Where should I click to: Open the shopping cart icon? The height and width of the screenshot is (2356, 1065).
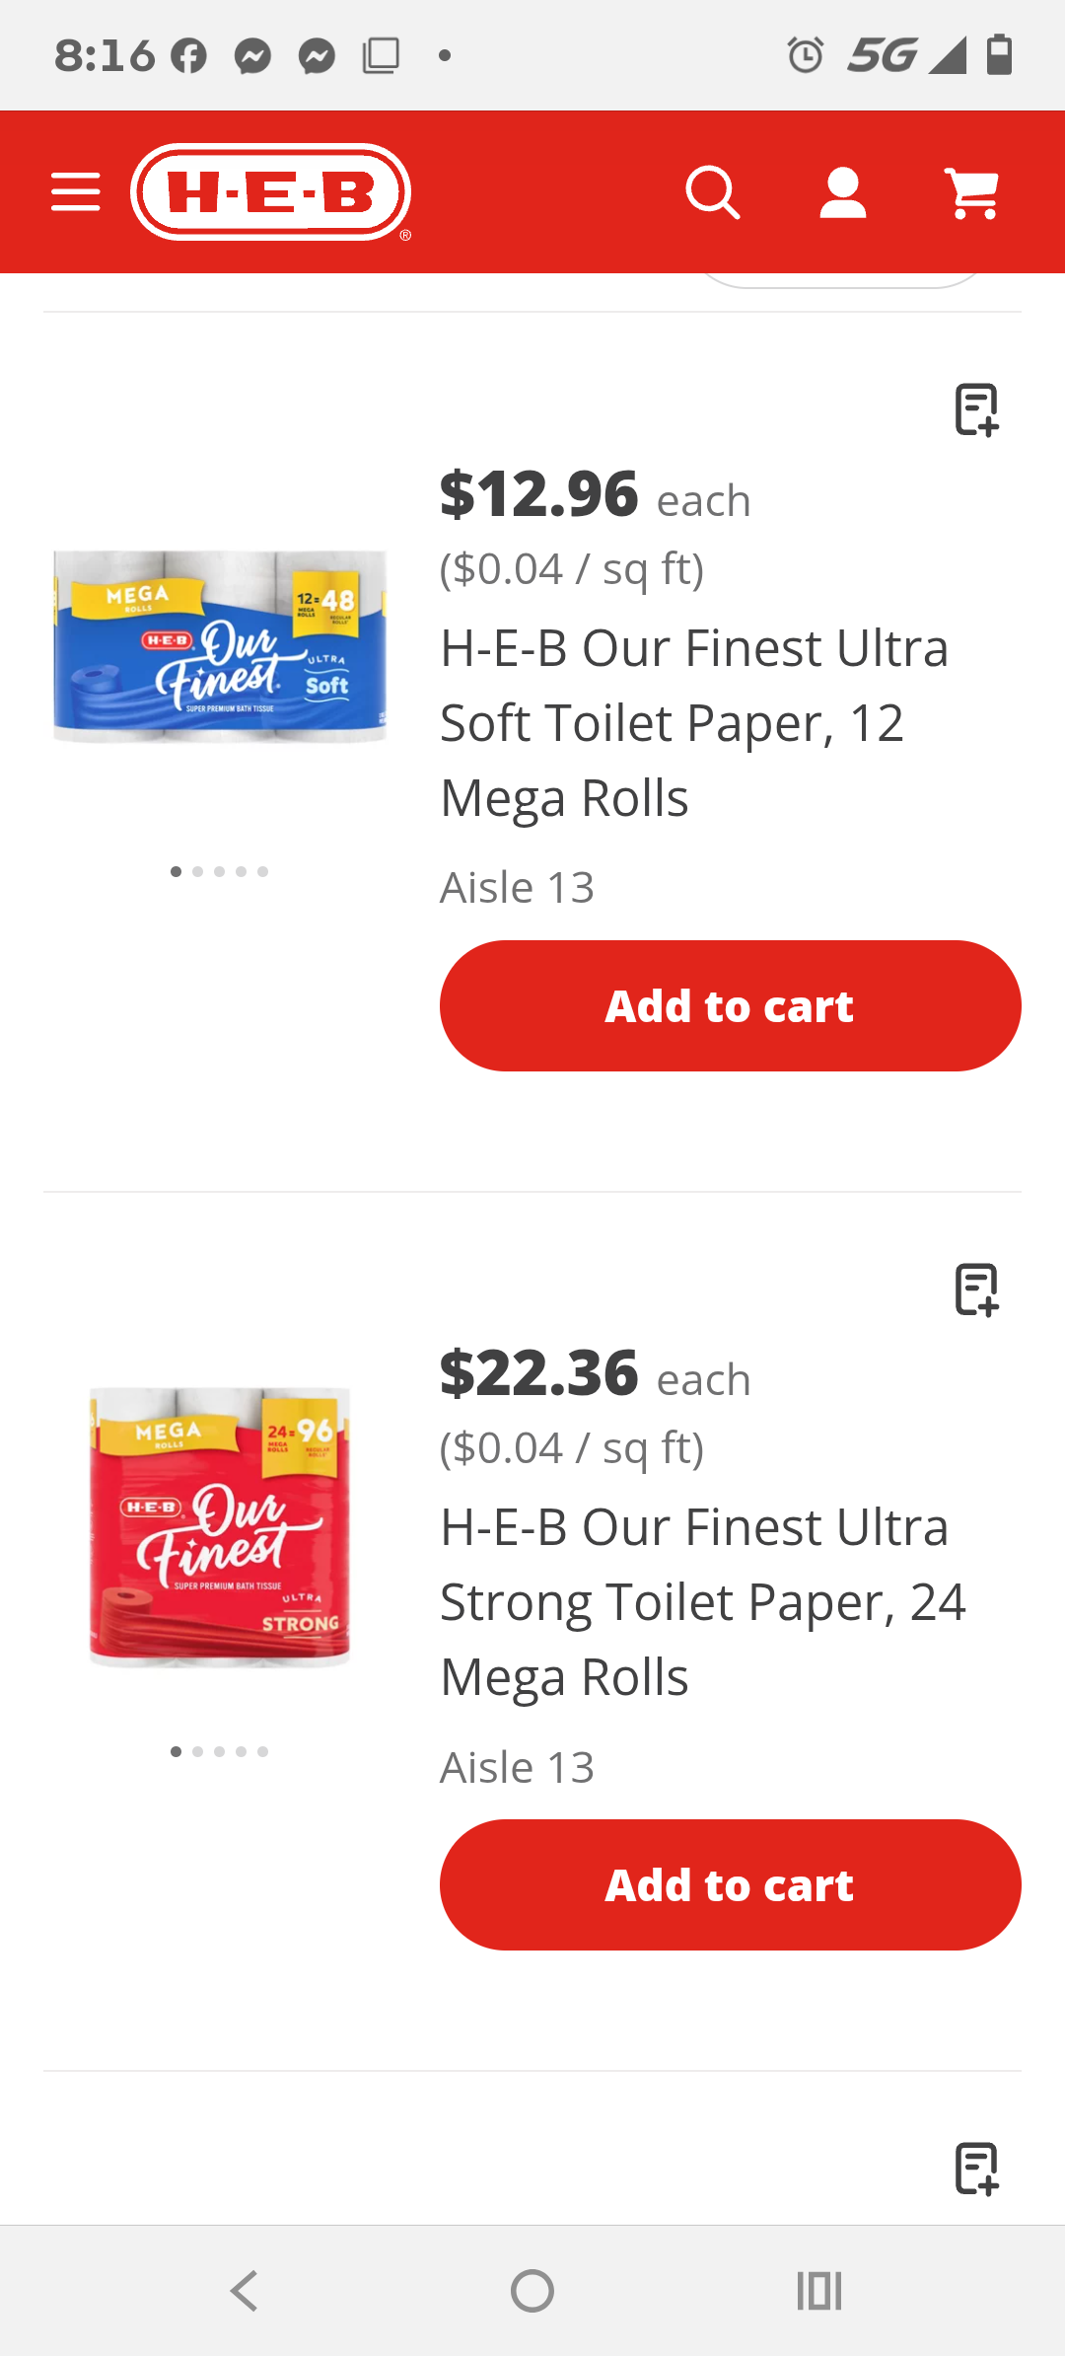(973, 192)
